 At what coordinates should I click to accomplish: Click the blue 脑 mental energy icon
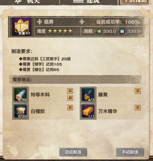pyautogui.click(x=122, y=31)
